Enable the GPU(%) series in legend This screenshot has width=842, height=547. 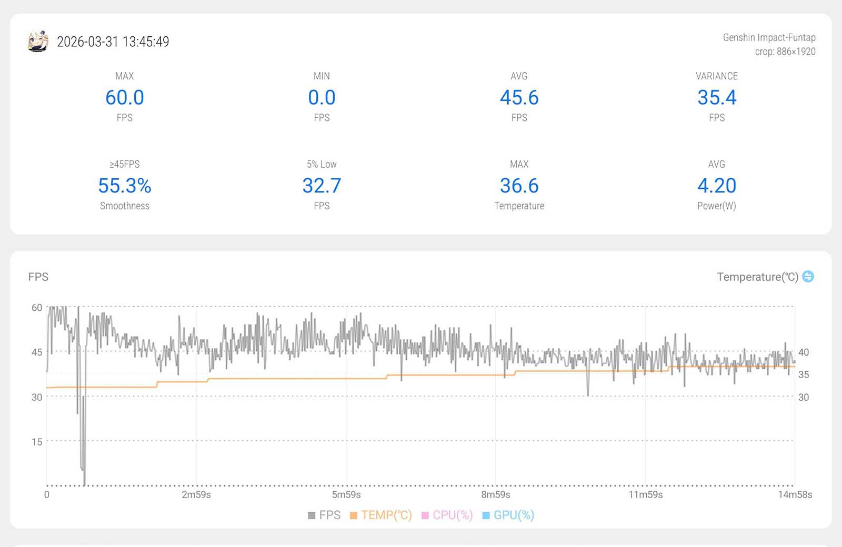coord(508,515)
